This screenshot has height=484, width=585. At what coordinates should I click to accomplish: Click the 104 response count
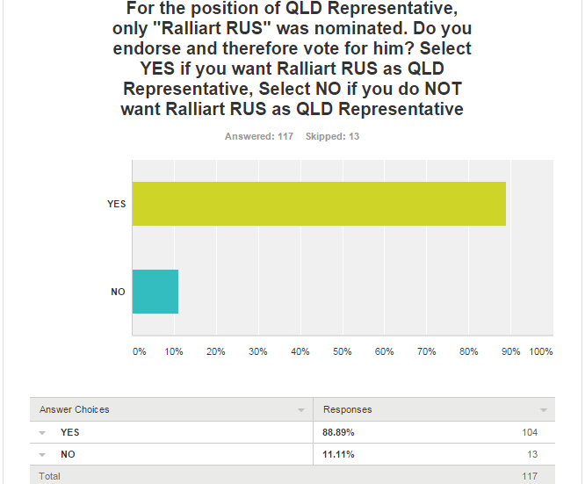pyautogui.click(x=530, y=432)
